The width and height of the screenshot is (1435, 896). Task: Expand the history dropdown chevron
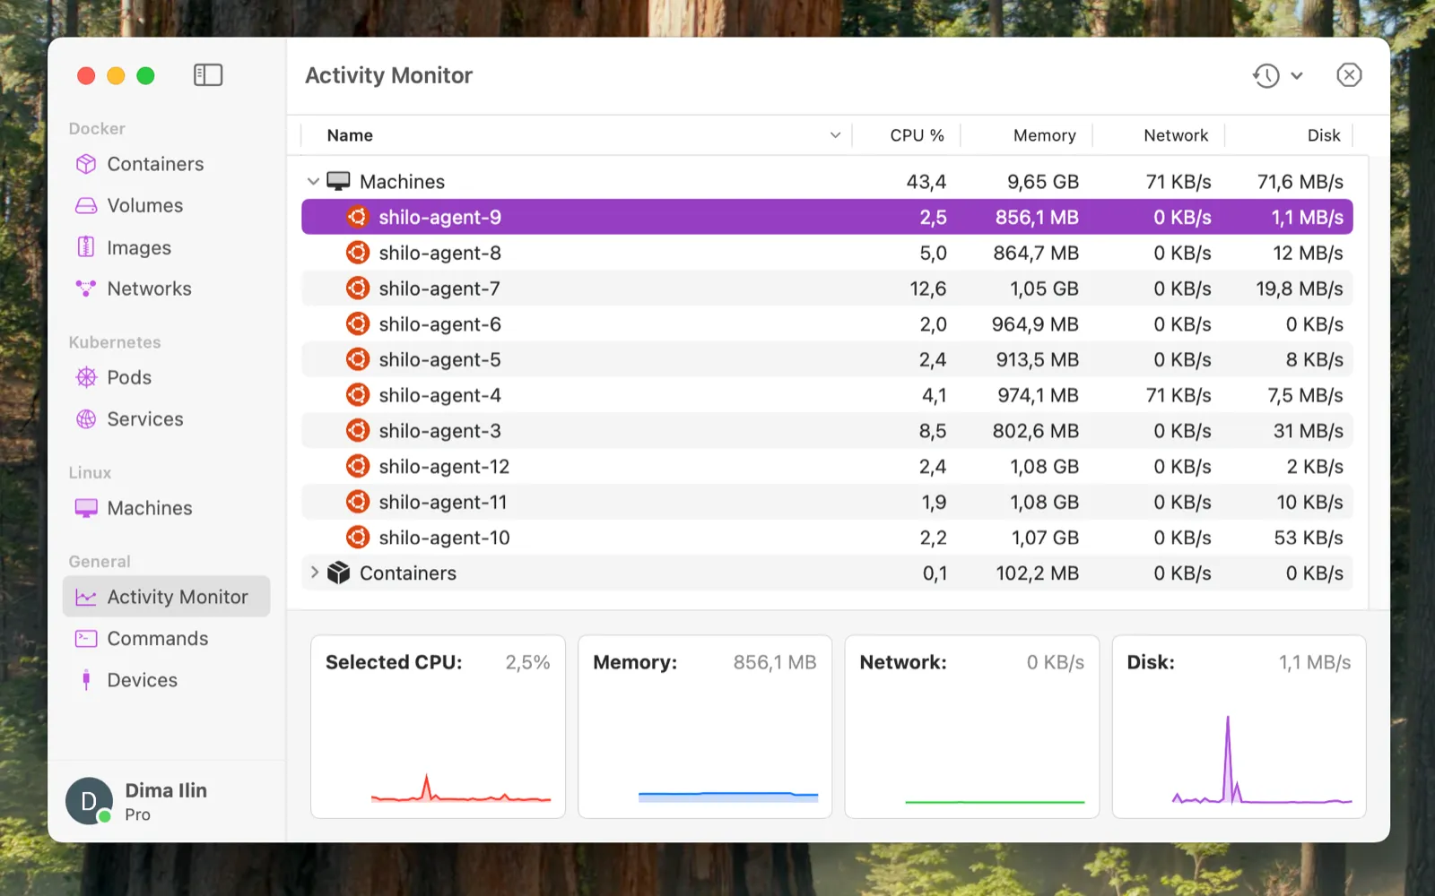point(1297,76)
